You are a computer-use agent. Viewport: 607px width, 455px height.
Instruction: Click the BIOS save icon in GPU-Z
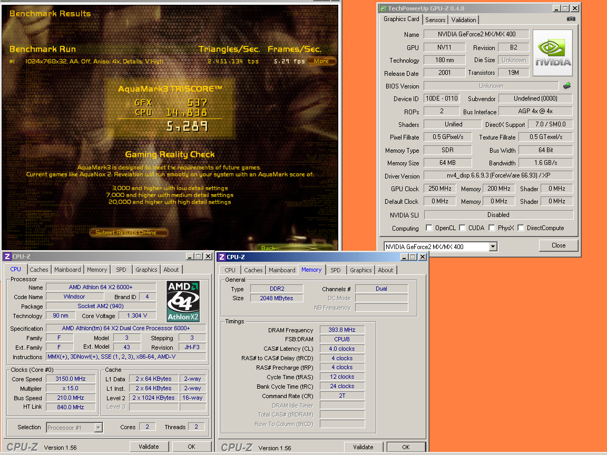pyautogui.click(x=567, y=85)
